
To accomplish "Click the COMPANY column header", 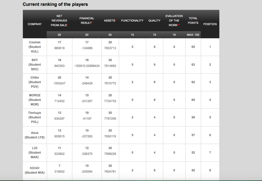I will 34,24.
